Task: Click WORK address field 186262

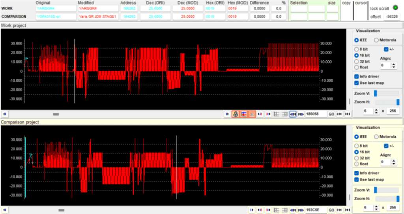Action: [x=129, y=9]
